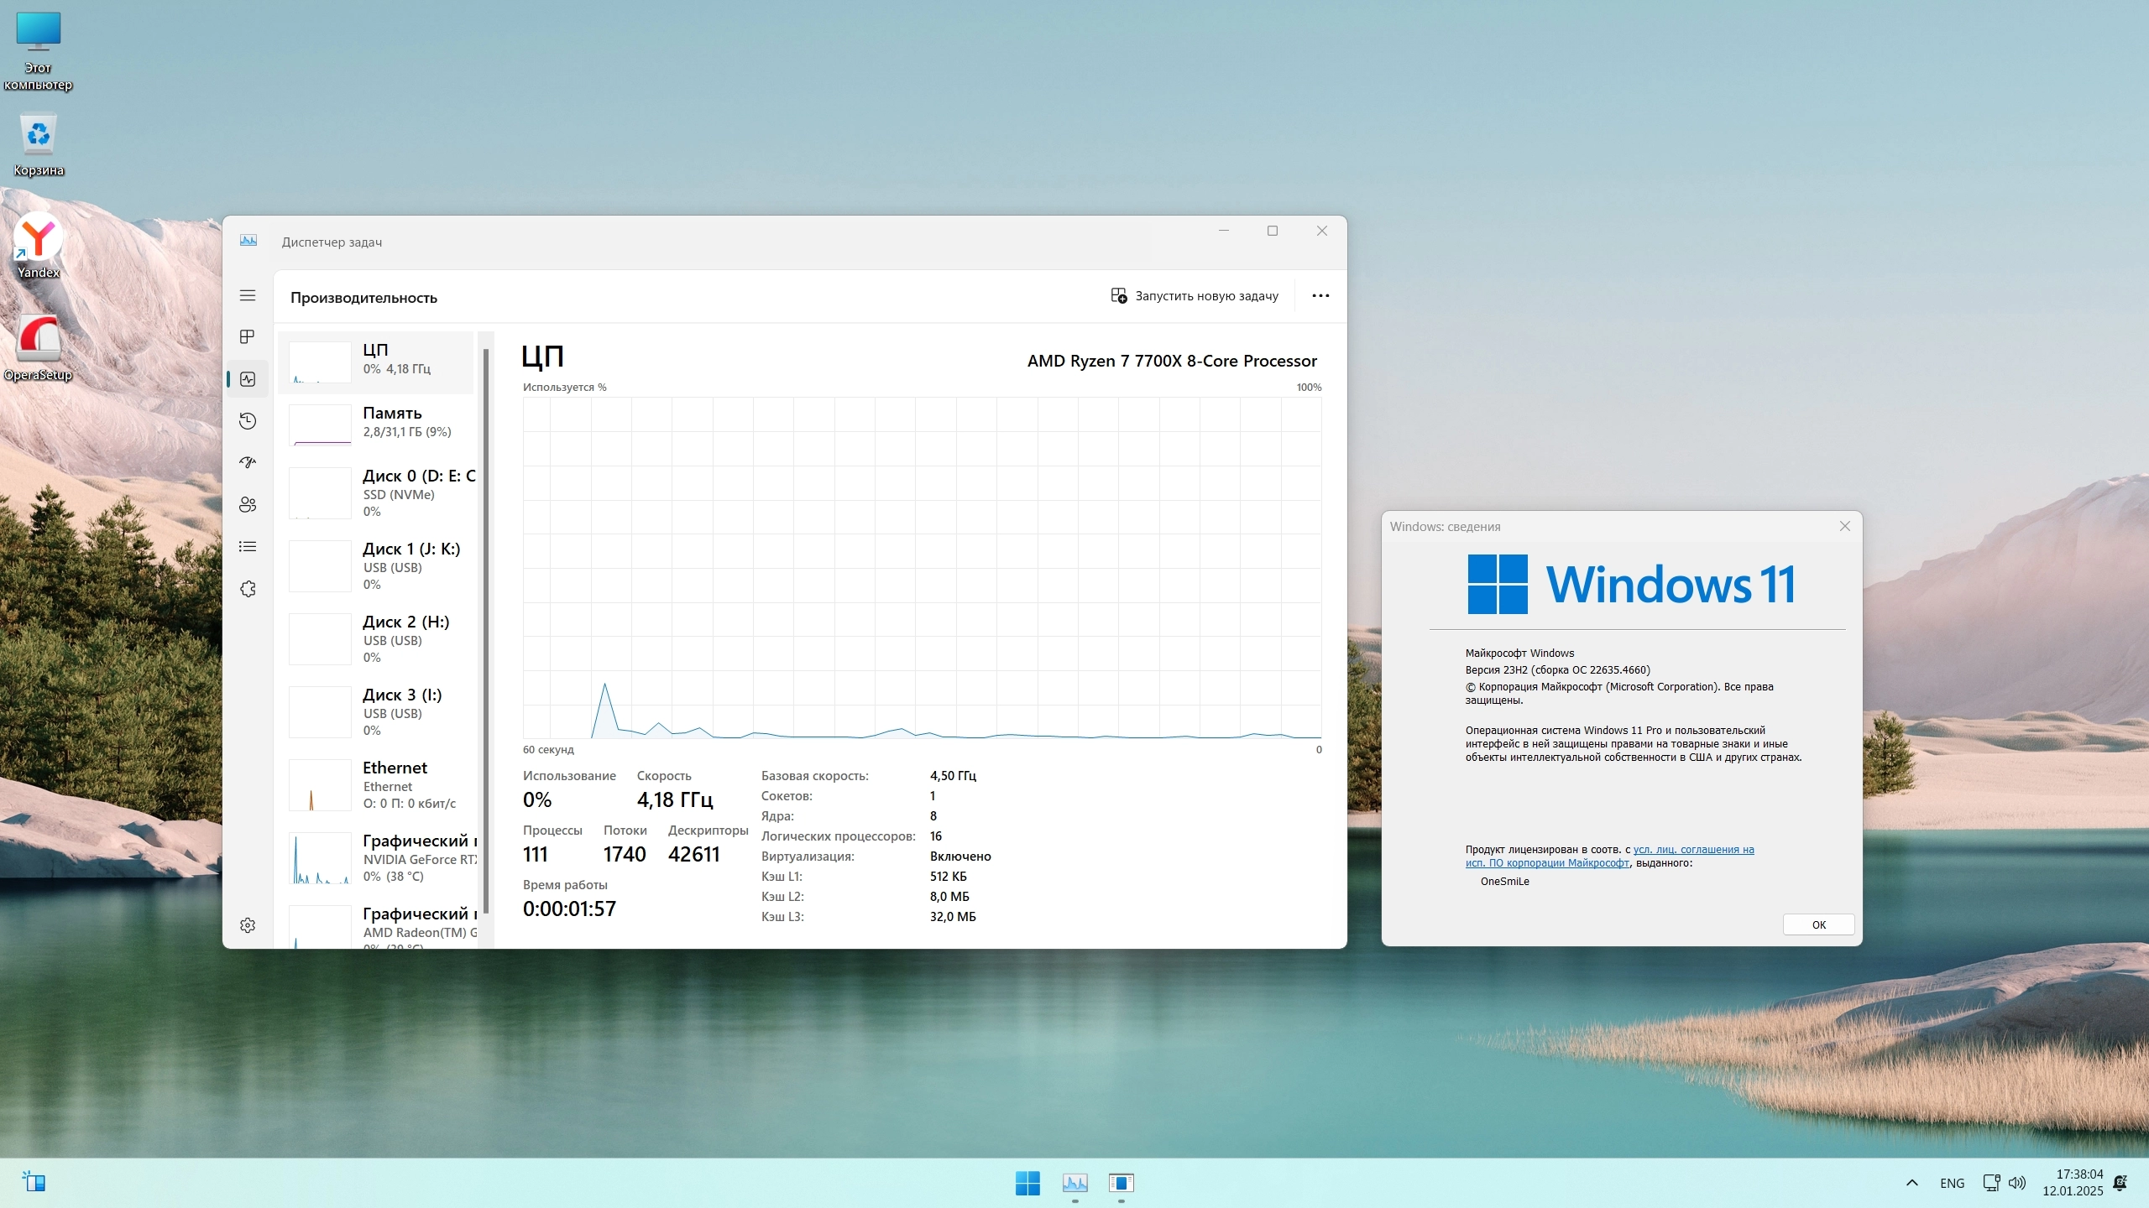
Task: Toggle ENG input language indicator
Action: [1952, 1183]
